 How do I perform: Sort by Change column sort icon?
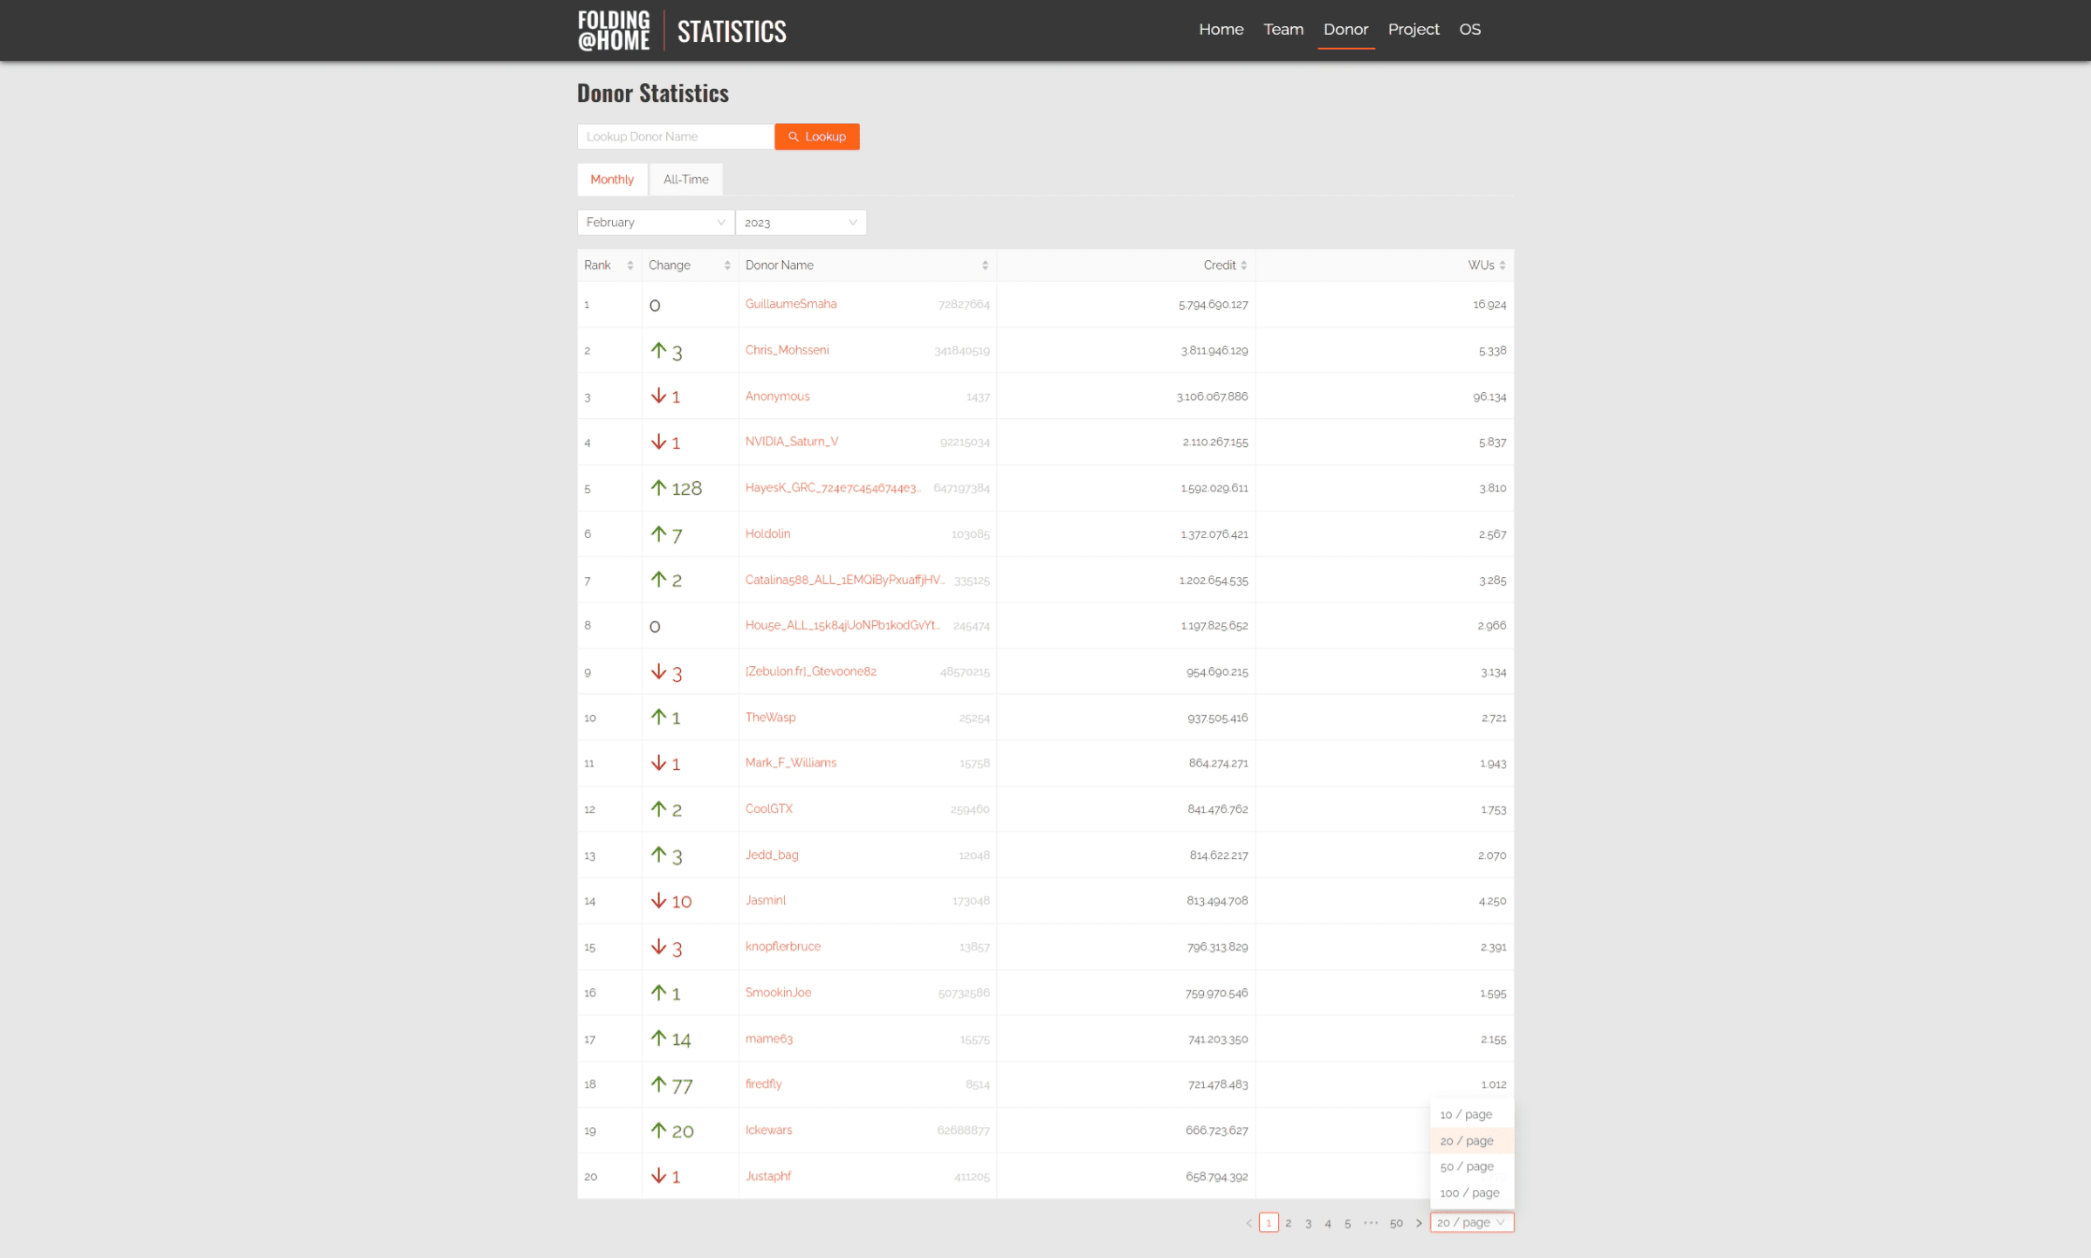[726, 265]
